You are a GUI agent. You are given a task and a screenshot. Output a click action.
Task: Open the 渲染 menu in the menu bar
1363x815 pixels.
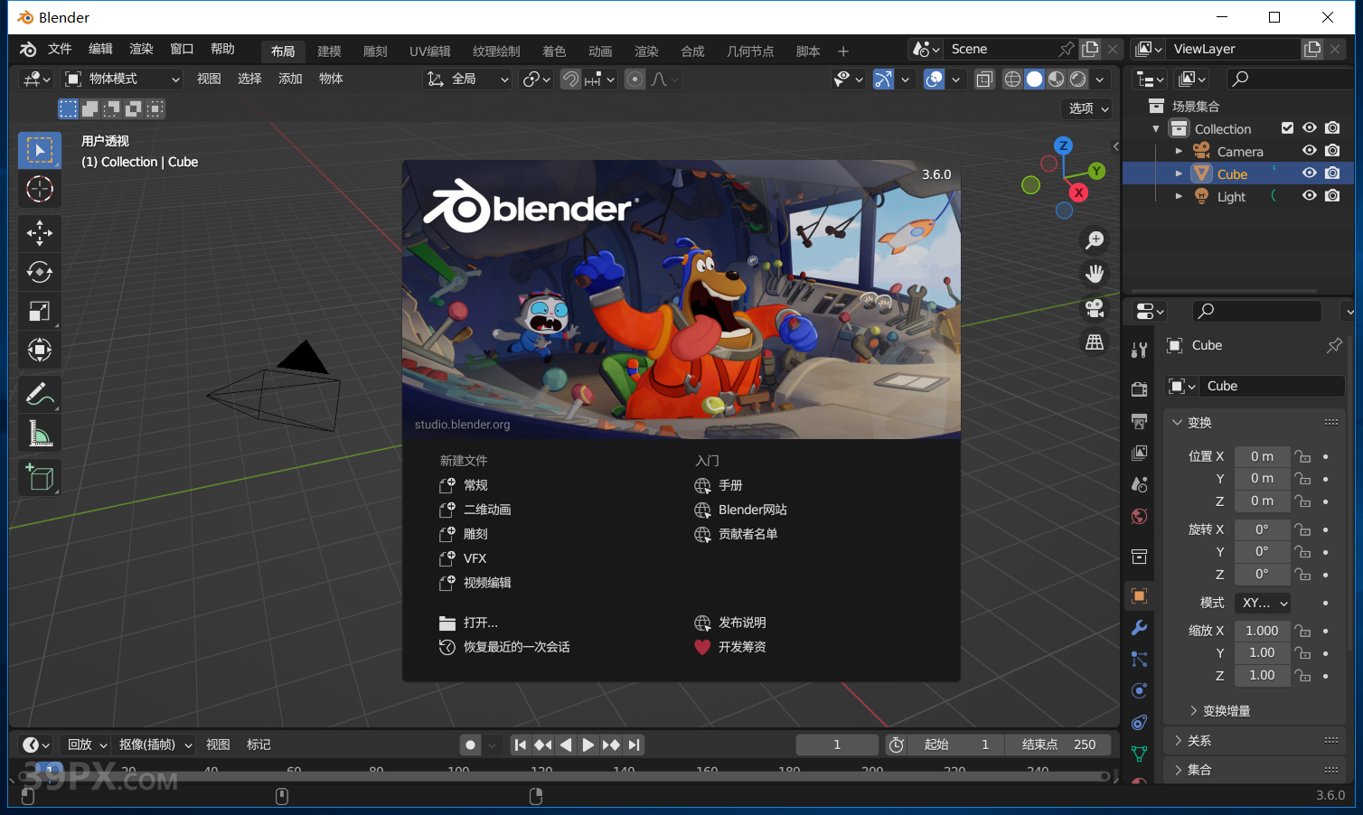point(140,51)
